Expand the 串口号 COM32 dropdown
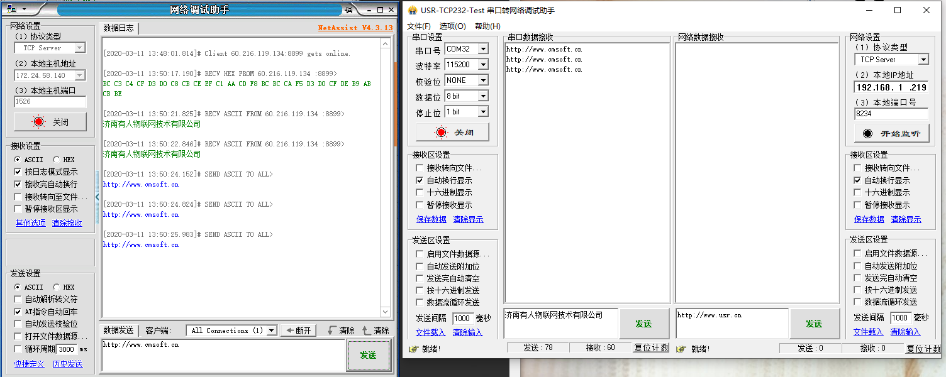The height and width of the screenshot is (377, 946). [x=482, y=49]
